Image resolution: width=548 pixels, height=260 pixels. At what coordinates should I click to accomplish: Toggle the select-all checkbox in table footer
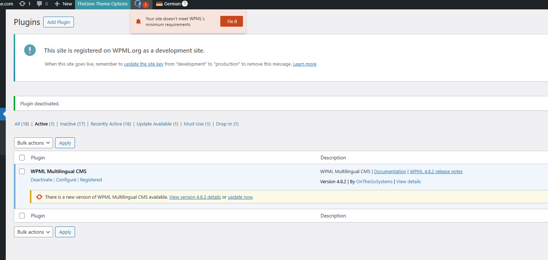point(22,216)
